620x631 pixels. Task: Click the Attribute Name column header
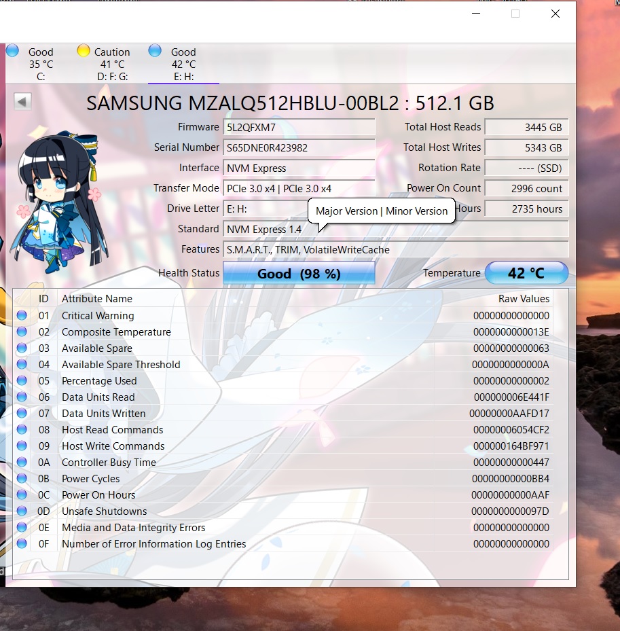coord(97,299)
